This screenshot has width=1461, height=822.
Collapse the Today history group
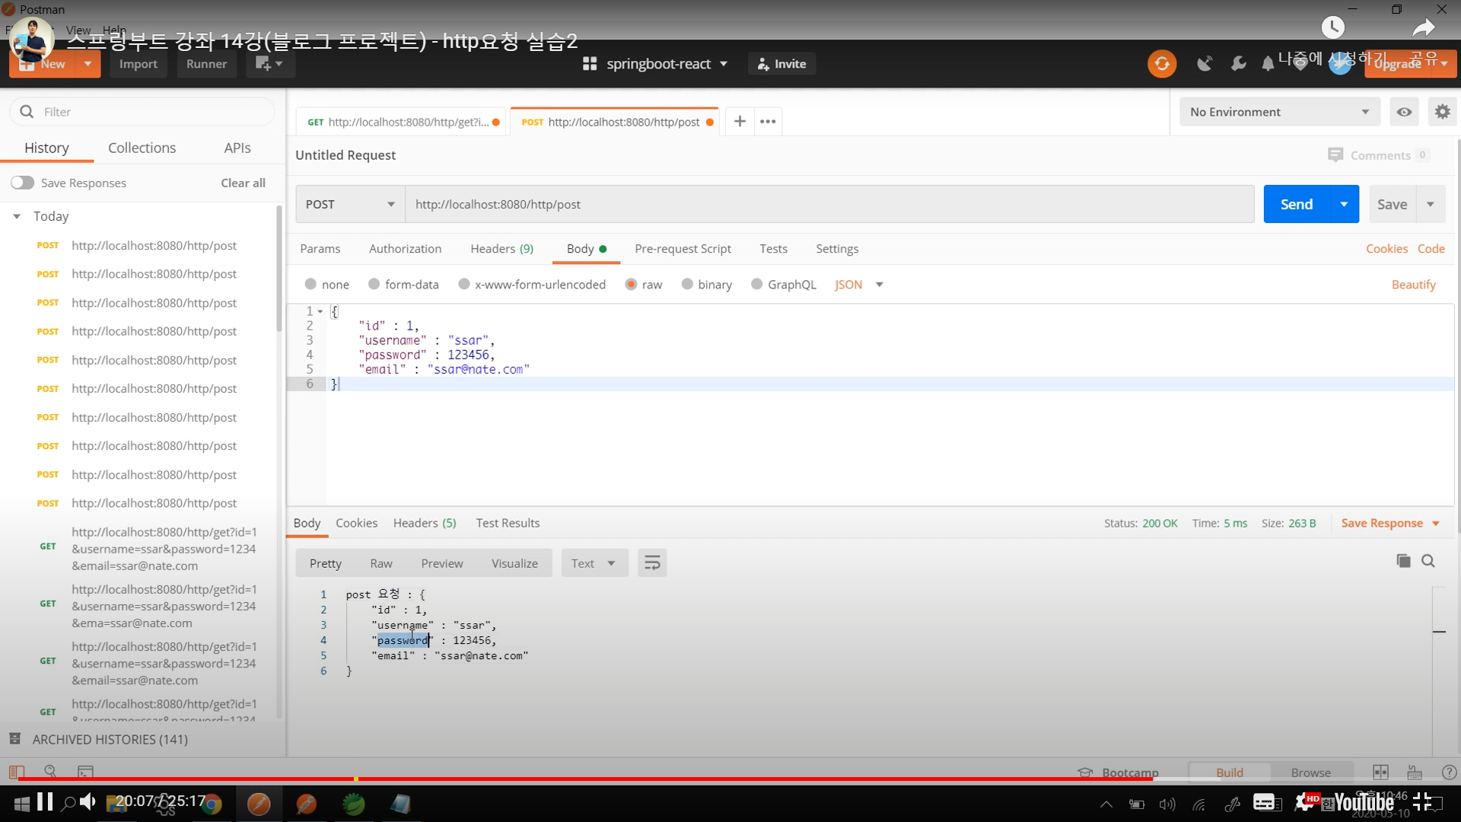tap(17, 216)
